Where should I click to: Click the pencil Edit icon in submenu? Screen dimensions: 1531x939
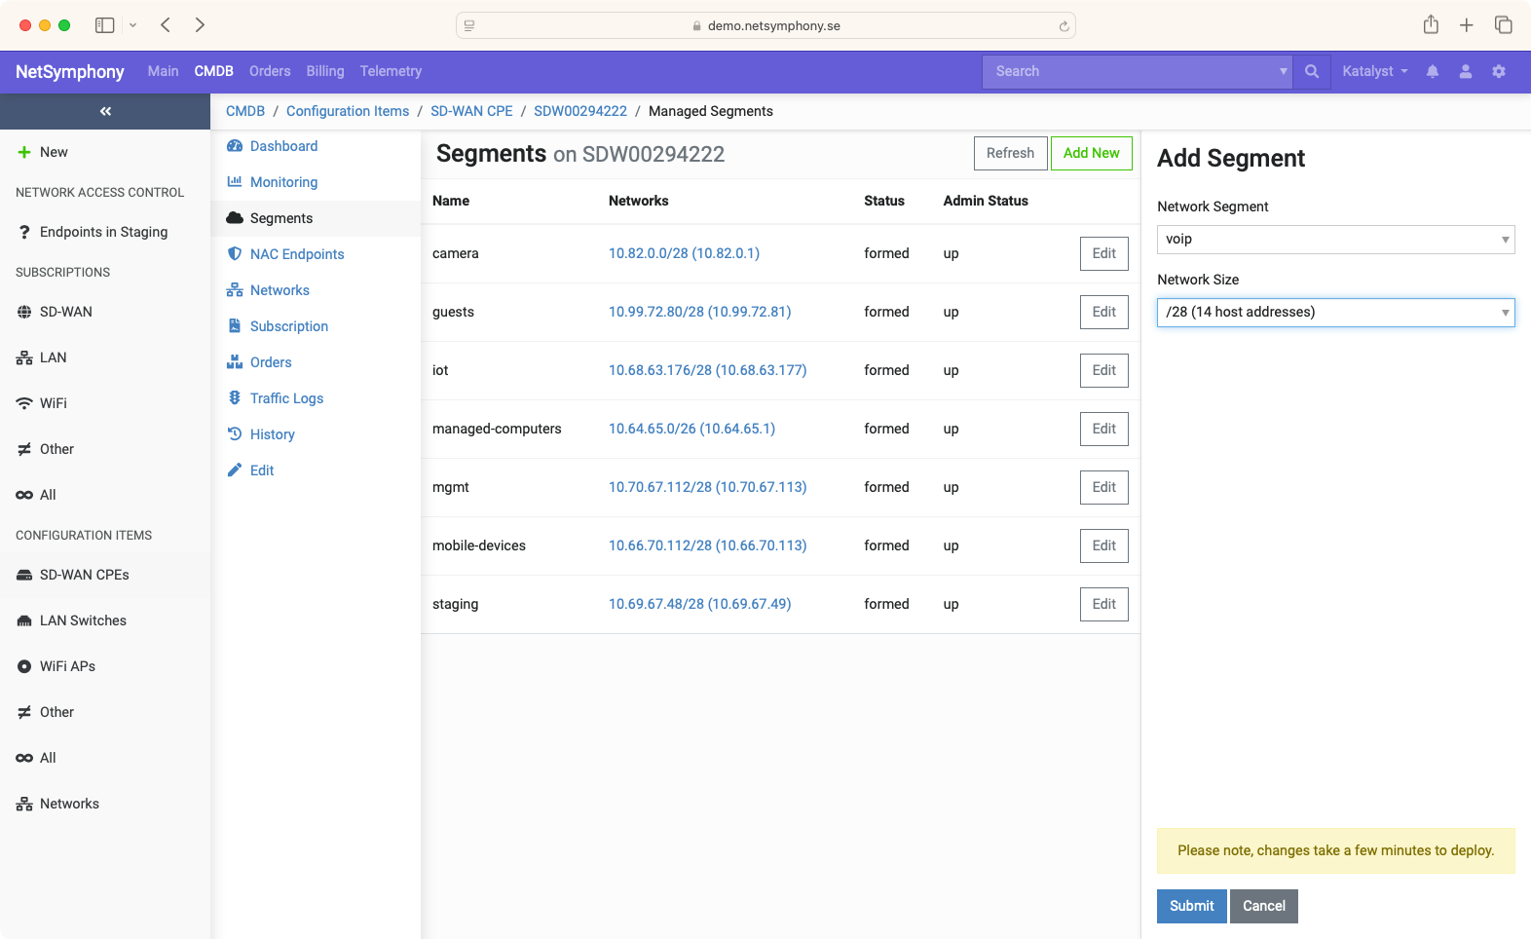pos(235,470)
